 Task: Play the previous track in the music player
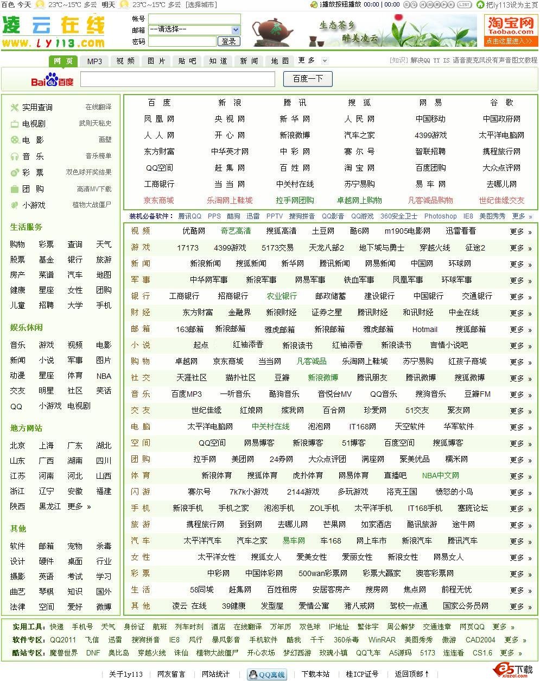[x=423, y=4]
